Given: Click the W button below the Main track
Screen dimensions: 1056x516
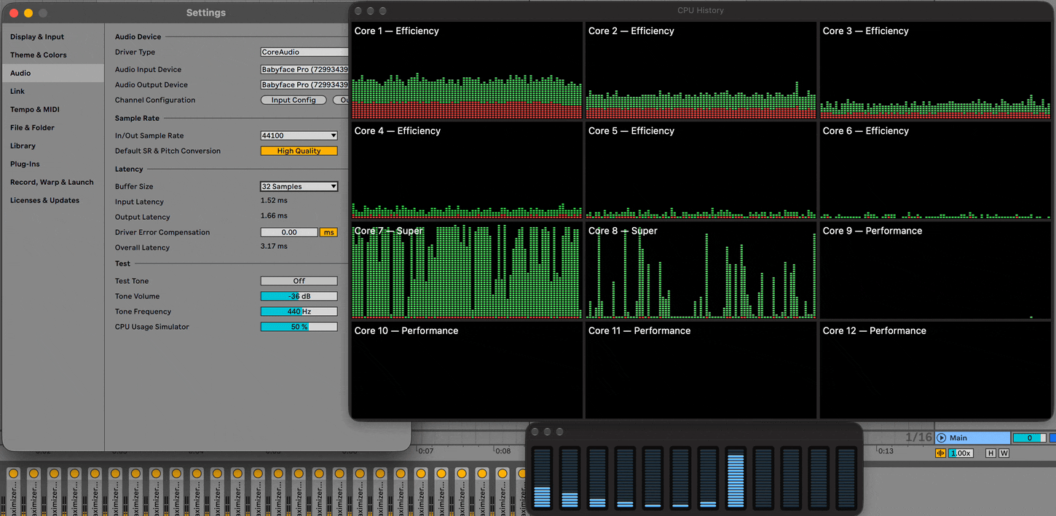Looking at the screenshot, I should pyautogui.click(x=1004, y=453).
